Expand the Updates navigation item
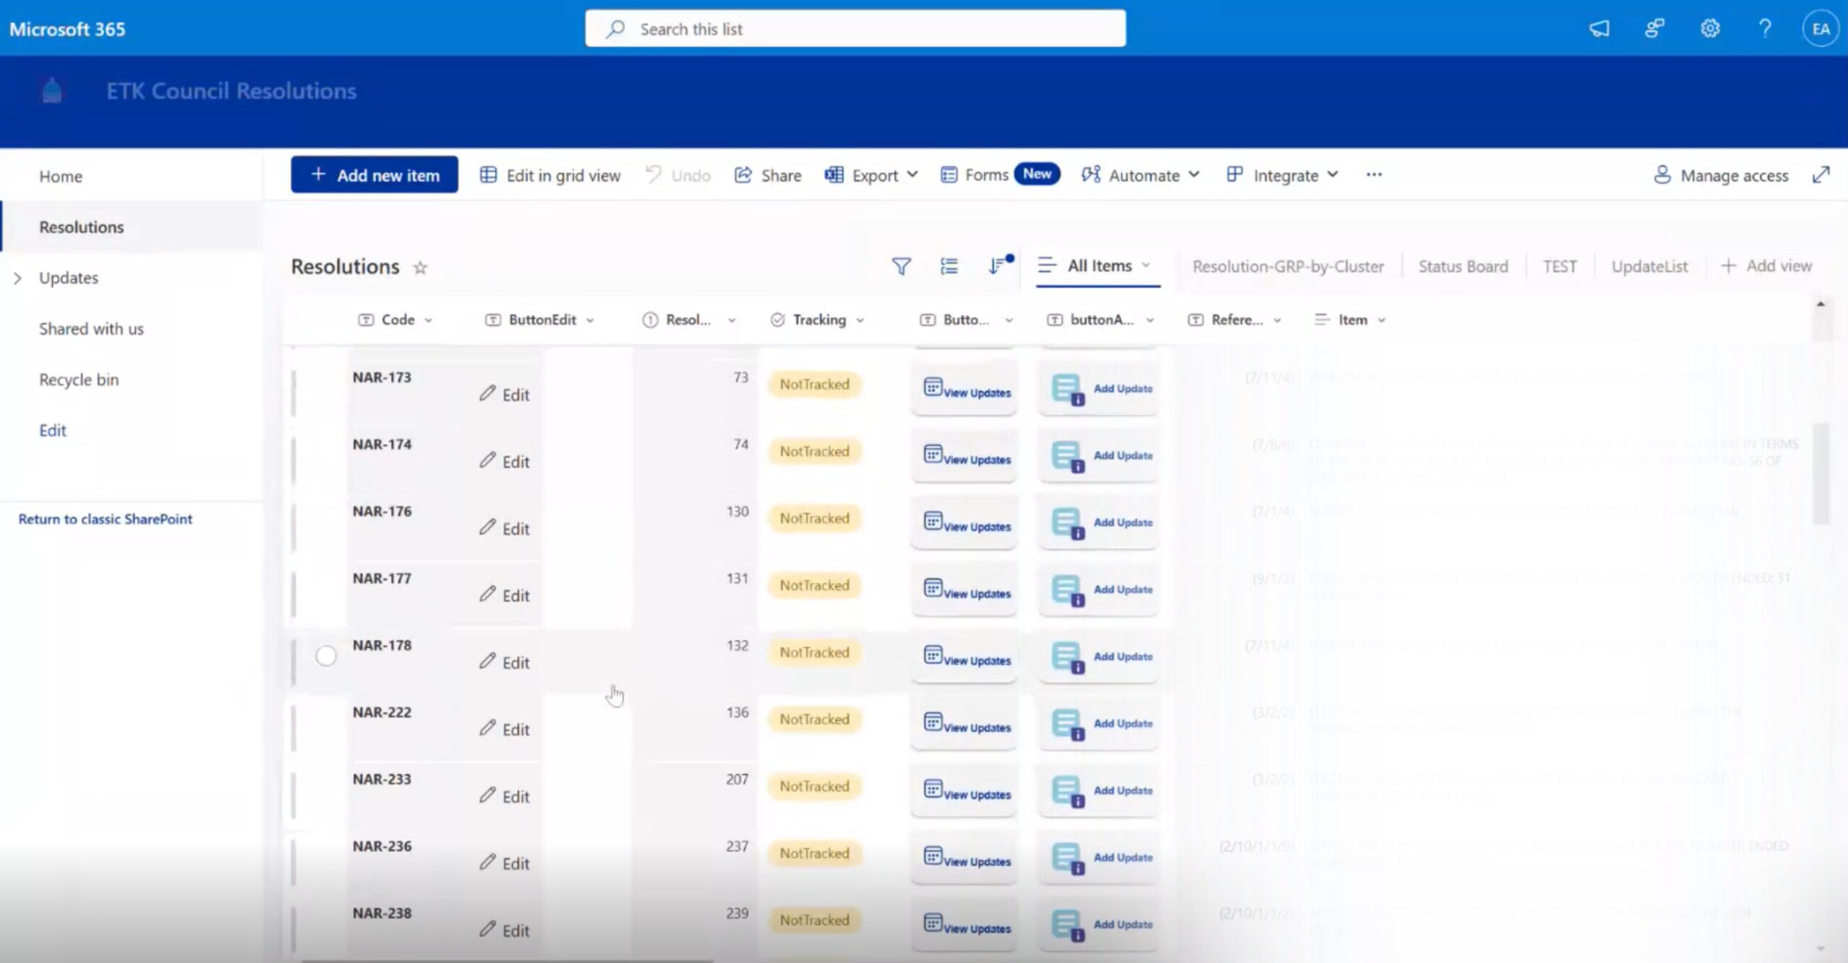Viewport: 1848px width, 963px height. coord(18,278)
